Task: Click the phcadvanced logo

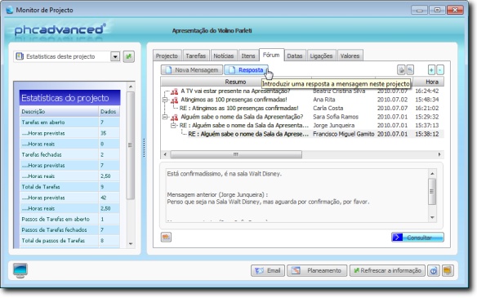Action: [60, 30]
